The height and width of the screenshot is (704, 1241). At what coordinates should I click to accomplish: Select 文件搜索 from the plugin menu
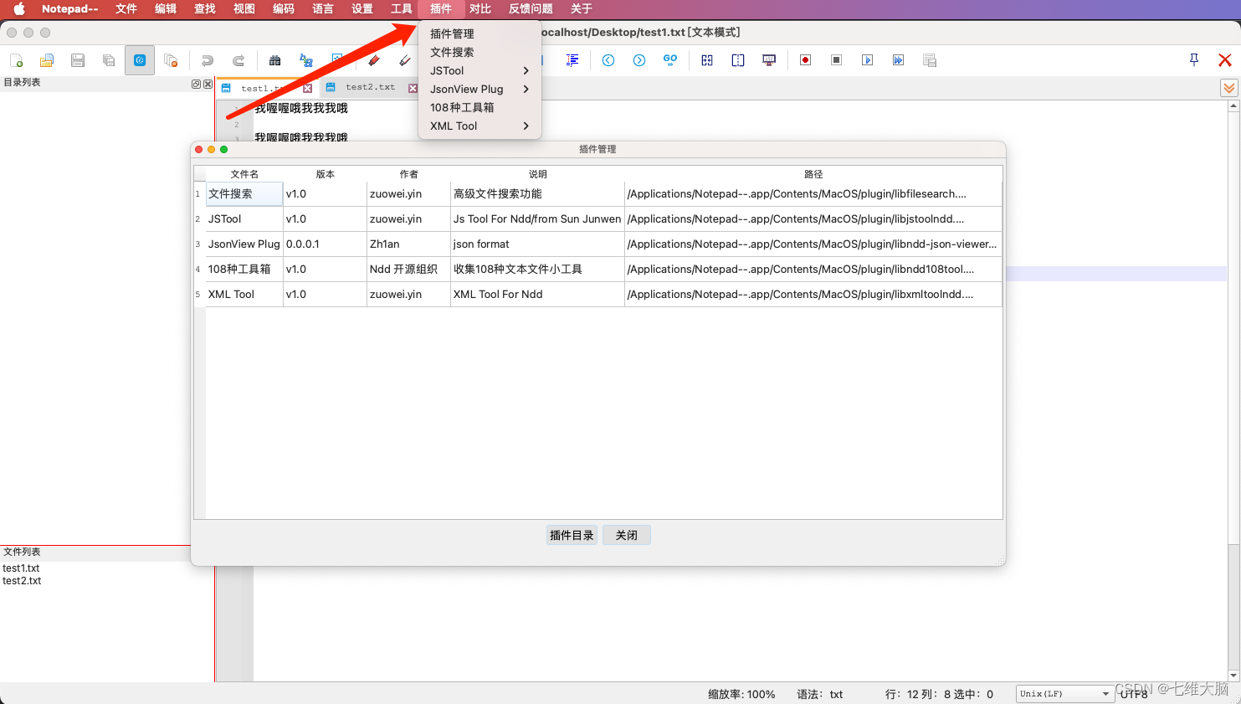pos(479,52)
